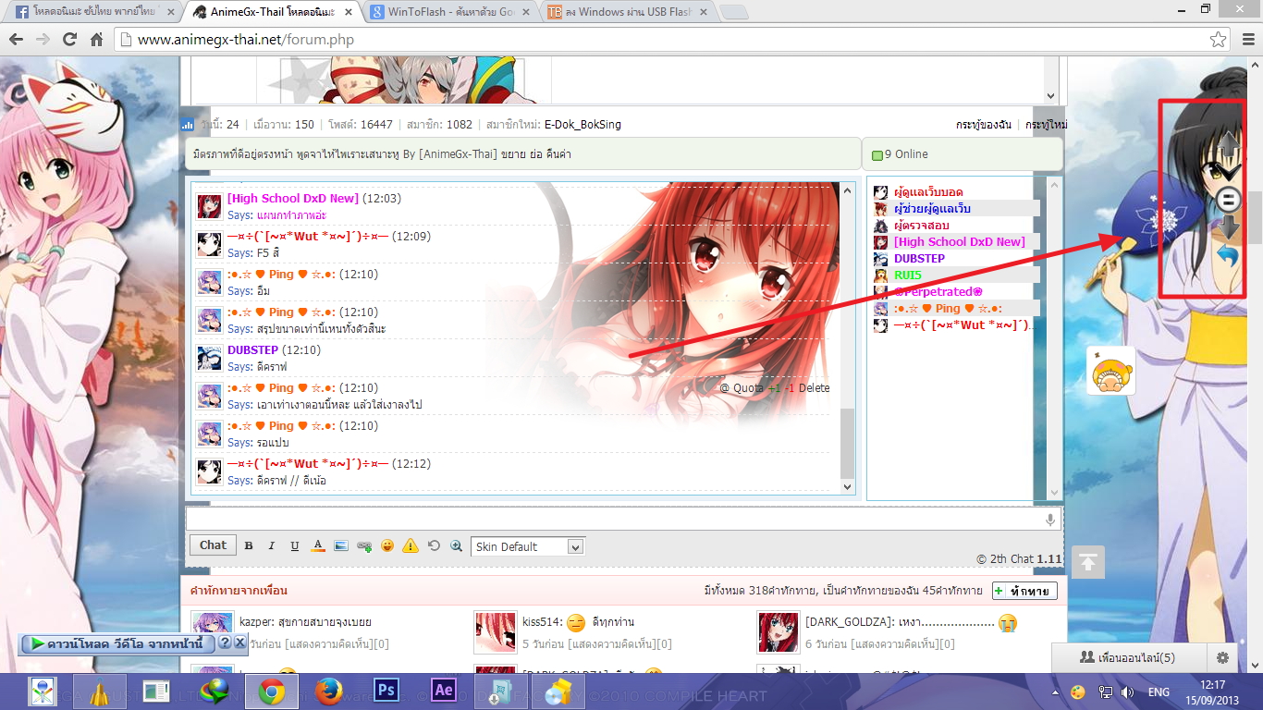Click the floating blue return arrow

tap(1227, 255)
